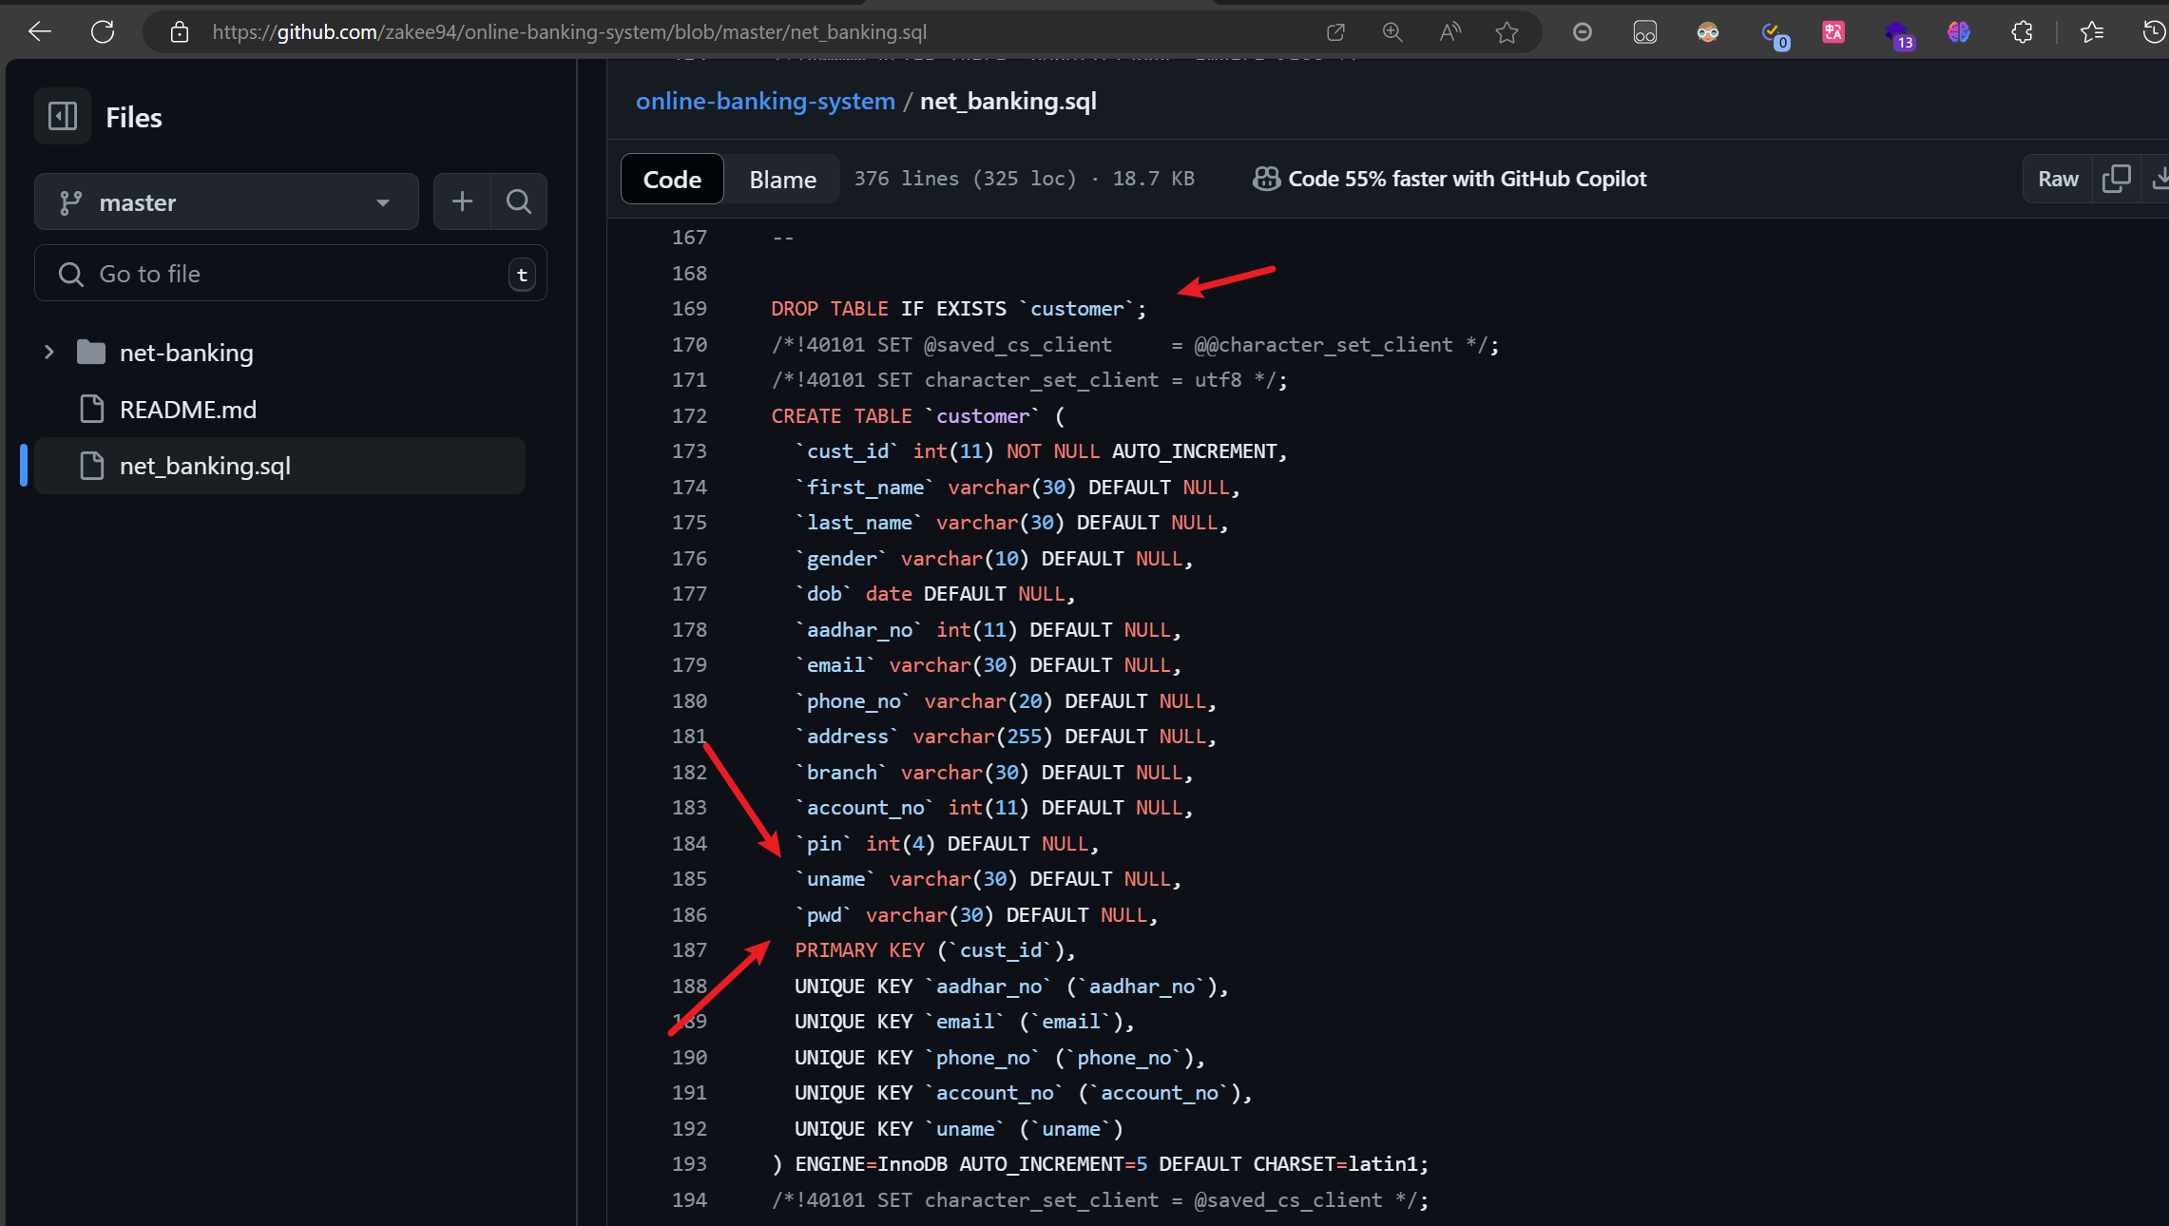Click the ENGINE=InnoDB line of code
The width and height of the screenshot is (2169, 1226).
tap(1100, 1164)
